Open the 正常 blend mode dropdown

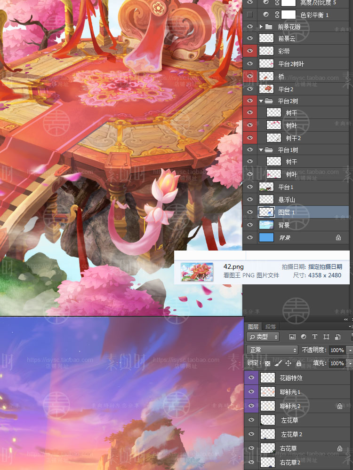pos(272,350)
